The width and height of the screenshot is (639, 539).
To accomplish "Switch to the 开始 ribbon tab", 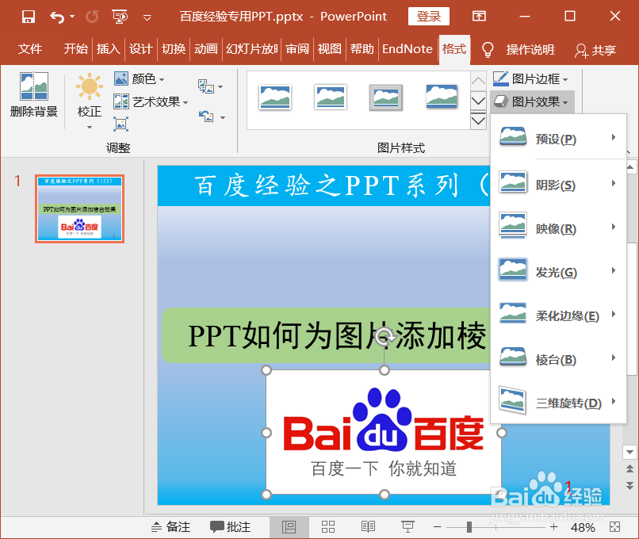I will pyautogui.click(x=76, y=49).
